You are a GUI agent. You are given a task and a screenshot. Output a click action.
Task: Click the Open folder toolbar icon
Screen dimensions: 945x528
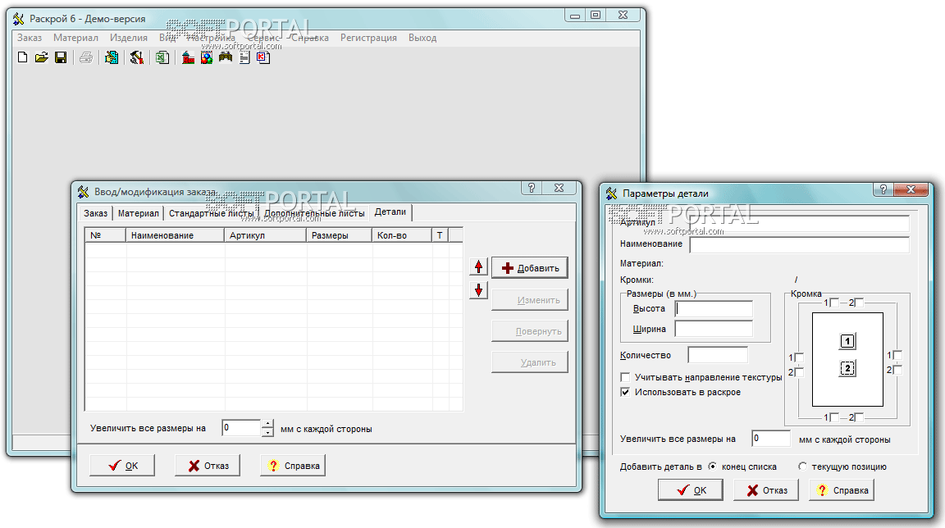tap(42, 57)
